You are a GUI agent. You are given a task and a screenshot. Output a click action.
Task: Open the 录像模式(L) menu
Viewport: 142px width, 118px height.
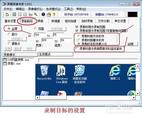click(x=35, y=9)
